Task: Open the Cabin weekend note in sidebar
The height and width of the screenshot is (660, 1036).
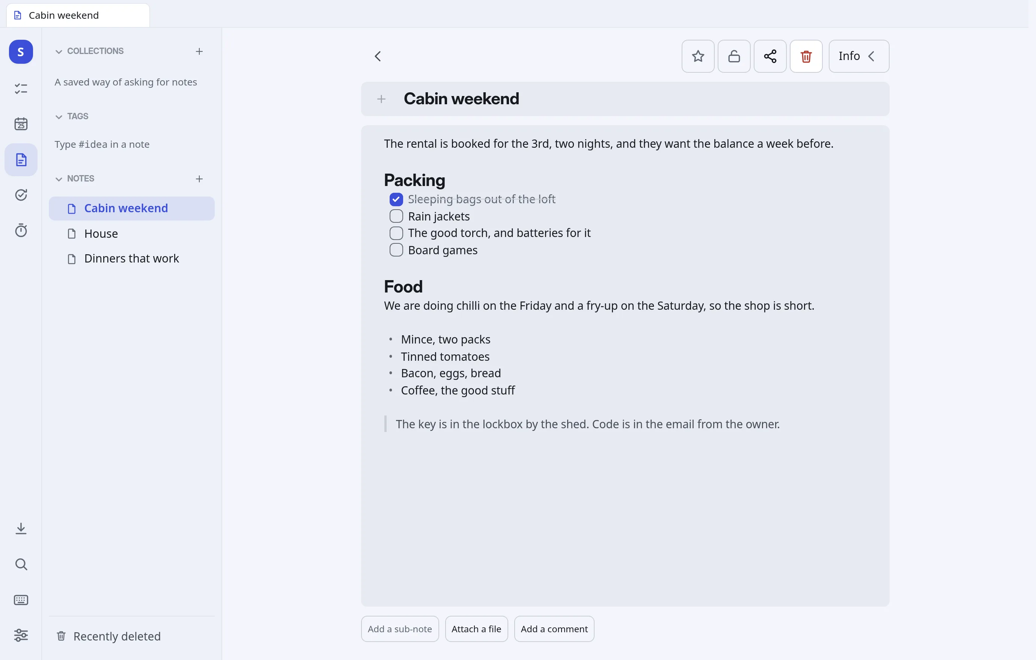Action: 132,208
